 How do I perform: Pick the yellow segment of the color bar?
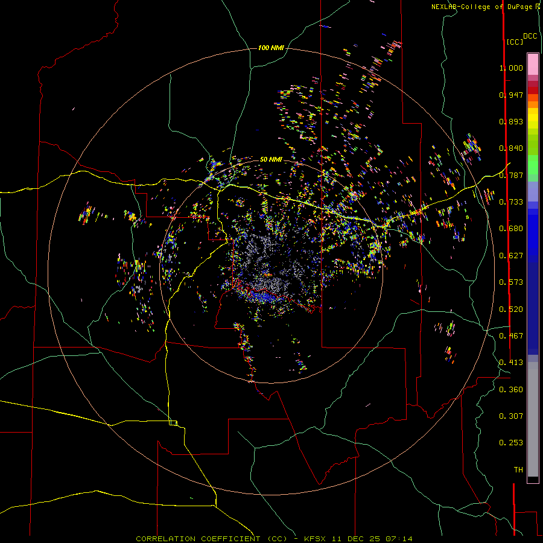[x=533, y=118]
